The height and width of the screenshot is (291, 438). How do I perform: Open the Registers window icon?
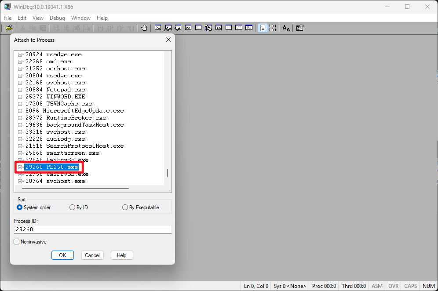tap(188, 28)
